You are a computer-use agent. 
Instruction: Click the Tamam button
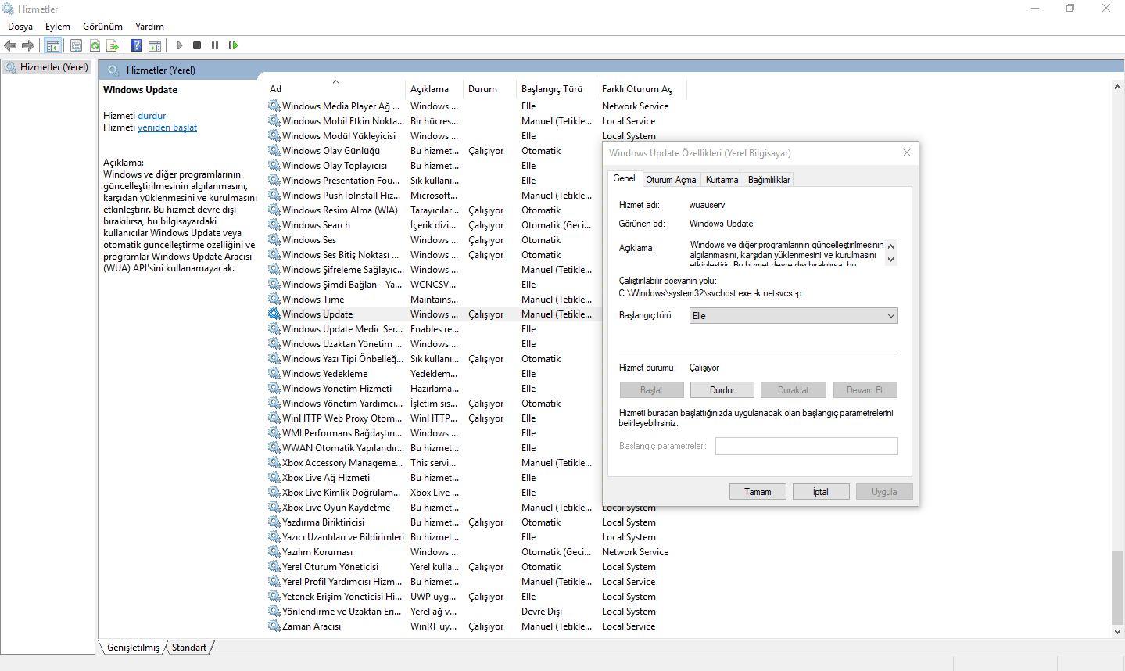[758, 492]
